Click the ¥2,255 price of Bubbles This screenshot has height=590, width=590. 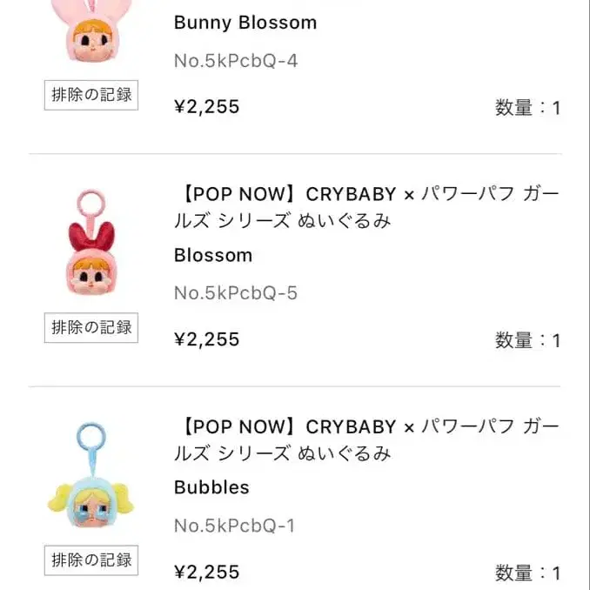207,572
